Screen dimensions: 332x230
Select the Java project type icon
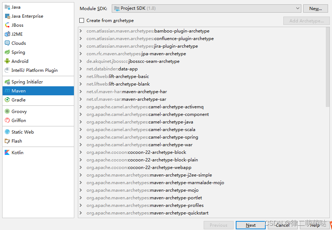(7, 7)
